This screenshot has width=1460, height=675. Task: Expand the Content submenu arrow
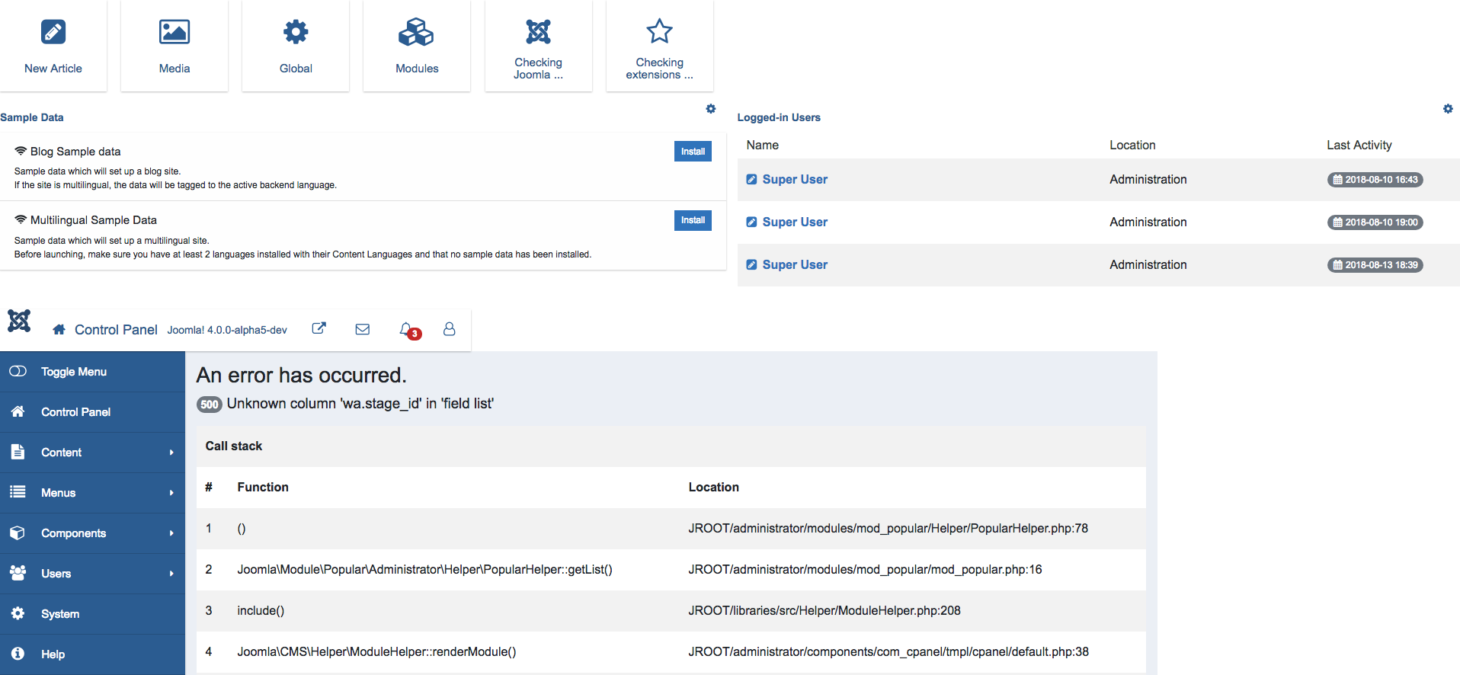[x=171, y=453]
